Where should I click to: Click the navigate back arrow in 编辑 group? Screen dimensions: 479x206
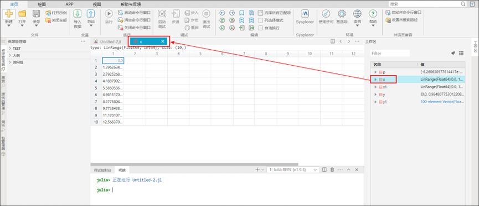[x=223, y=13]
